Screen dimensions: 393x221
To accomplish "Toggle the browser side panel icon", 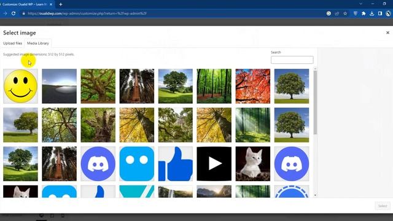I will [x=380, y=14].
